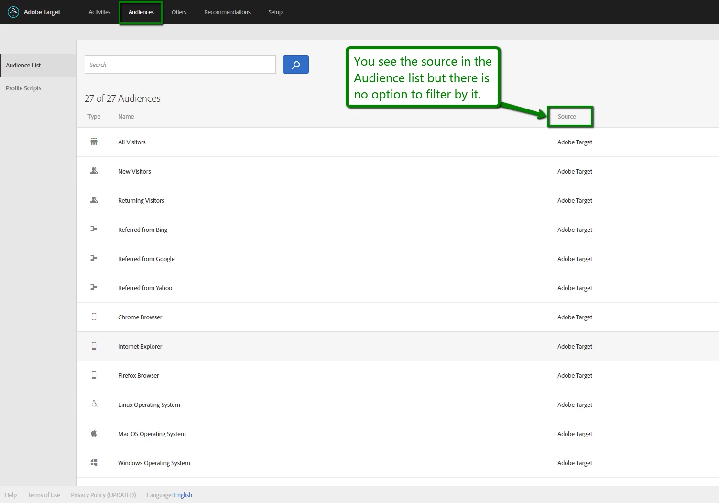Viewport: 719px width, 503px height.
Task: Sort by the Name column header
Action: coord(126,116)
